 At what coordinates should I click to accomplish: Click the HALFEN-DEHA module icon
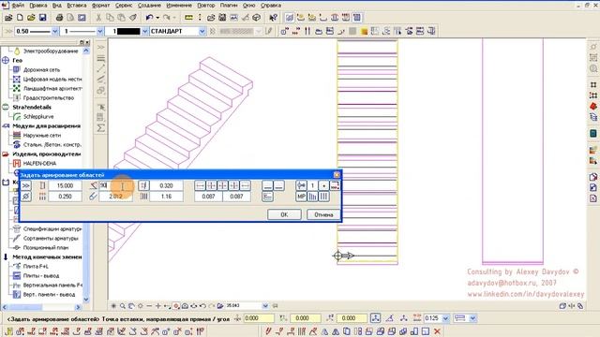coord(17,164)
